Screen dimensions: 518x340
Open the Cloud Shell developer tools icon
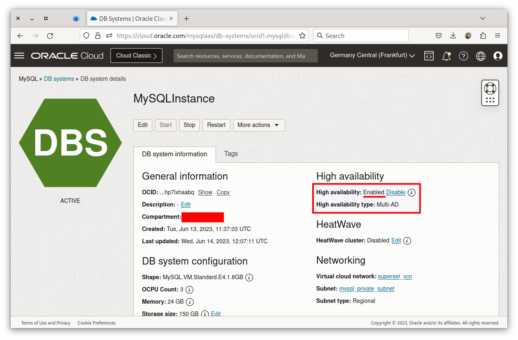[429, 56]
